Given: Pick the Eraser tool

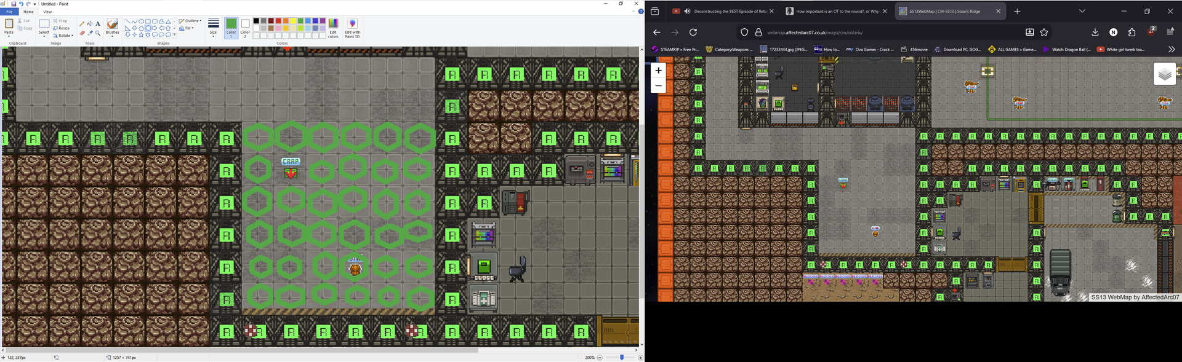Looking at the screenshot, I should (x=82, y=33).
